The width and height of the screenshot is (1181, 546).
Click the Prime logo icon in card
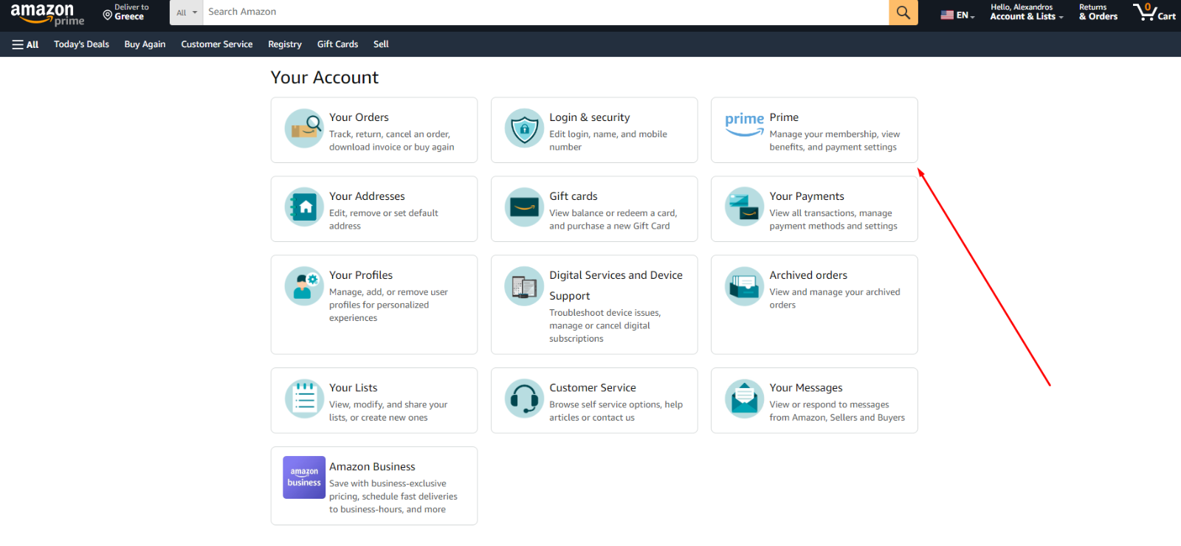[744, 124]
